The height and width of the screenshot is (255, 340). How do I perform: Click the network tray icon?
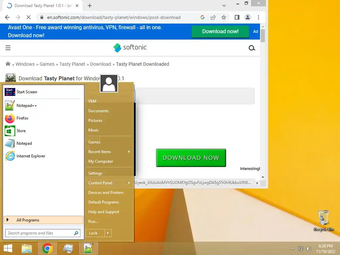(x=301, y=248)
